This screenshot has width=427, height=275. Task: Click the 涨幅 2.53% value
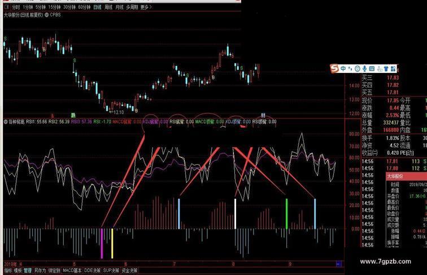[393, 115]
